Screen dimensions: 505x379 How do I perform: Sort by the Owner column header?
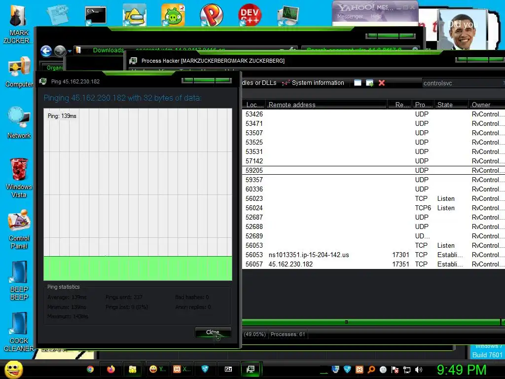486,105
